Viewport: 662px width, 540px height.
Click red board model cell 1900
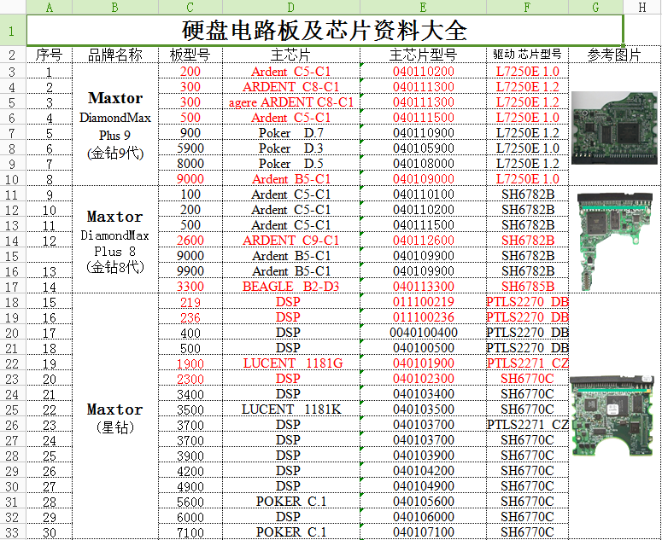click(190, 363)
